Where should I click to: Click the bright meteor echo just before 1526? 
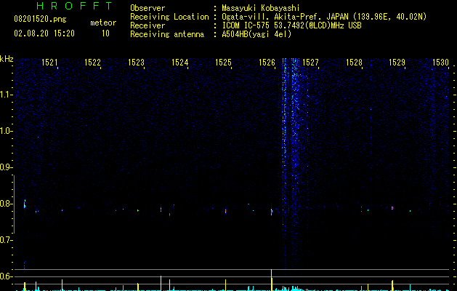tap(271, 212)
